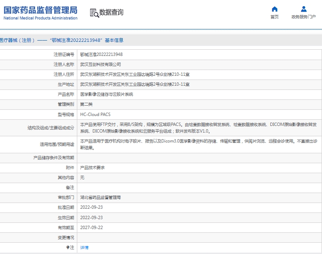Viewport: 322px width, 256px height.
Task: Click the 结构及组成/主要组成成分 label
Action: [51, 128]
